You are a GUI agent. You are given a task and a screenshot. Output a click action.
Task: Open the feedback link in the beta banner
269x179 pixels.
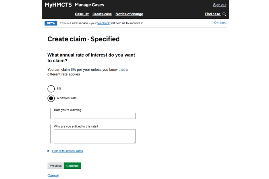(103, 23)
